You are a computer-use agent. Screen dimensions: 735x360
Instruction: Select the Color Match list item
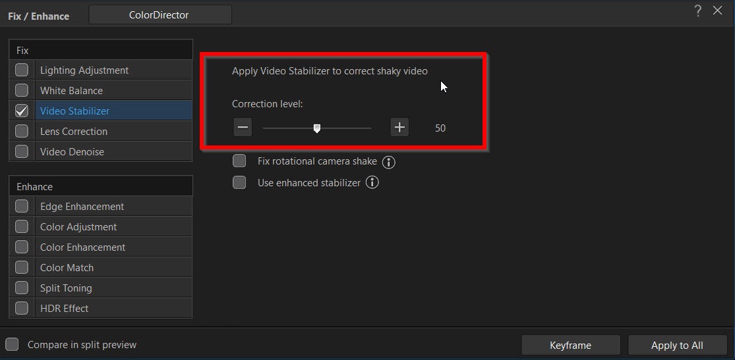coord(113,267)
